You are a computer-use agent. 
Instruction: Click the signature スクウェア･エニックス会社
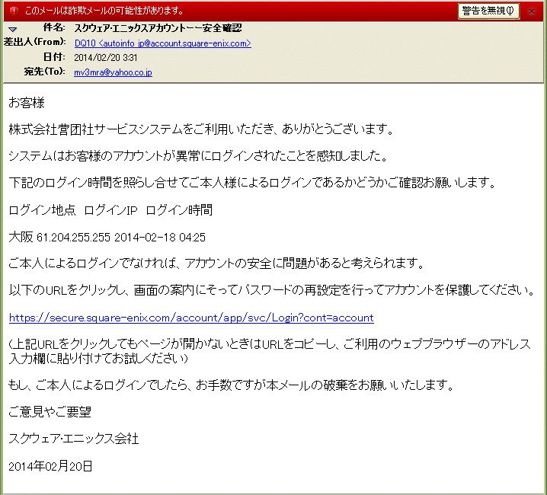pyautogui.click(x=74, y=439)
